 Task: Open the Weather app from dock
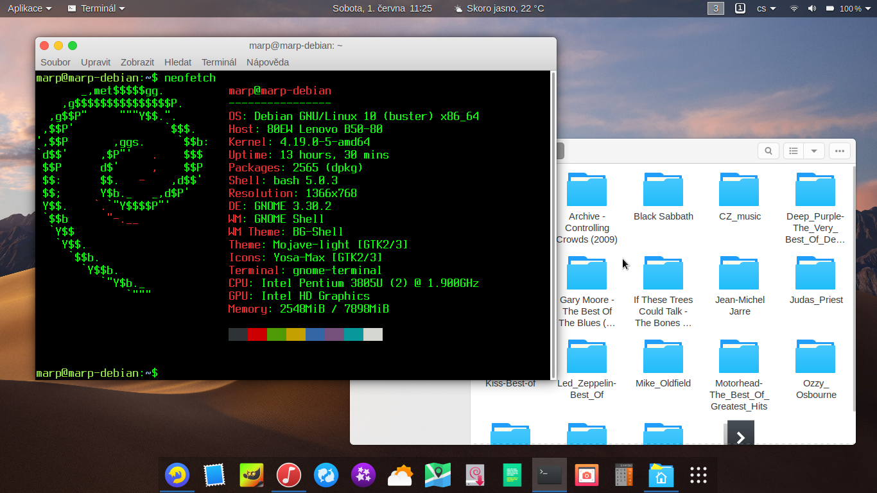[400, 476]
